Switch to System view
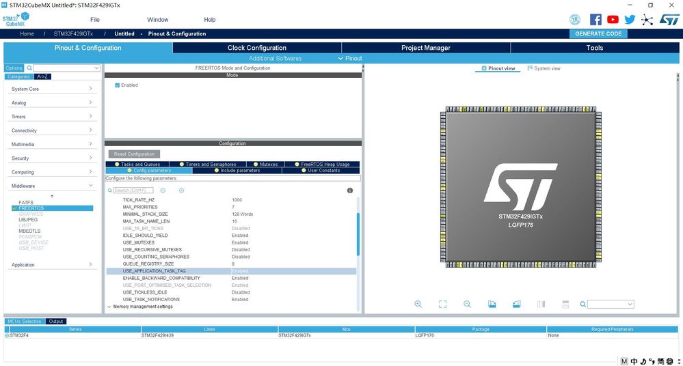Viewport: 683px width, 366px height. click(x=544, y=68)
